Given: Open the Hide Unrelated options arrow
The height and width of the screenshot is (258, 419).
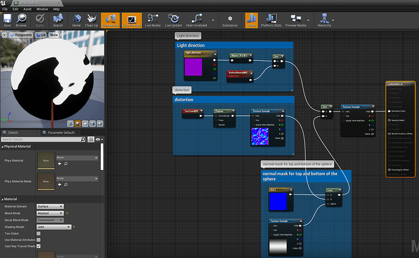Looking at the screenshot, I should point(213,20).
